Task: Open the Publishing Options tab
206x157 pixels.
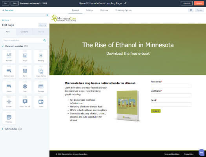Action: (x=124, y=10)
